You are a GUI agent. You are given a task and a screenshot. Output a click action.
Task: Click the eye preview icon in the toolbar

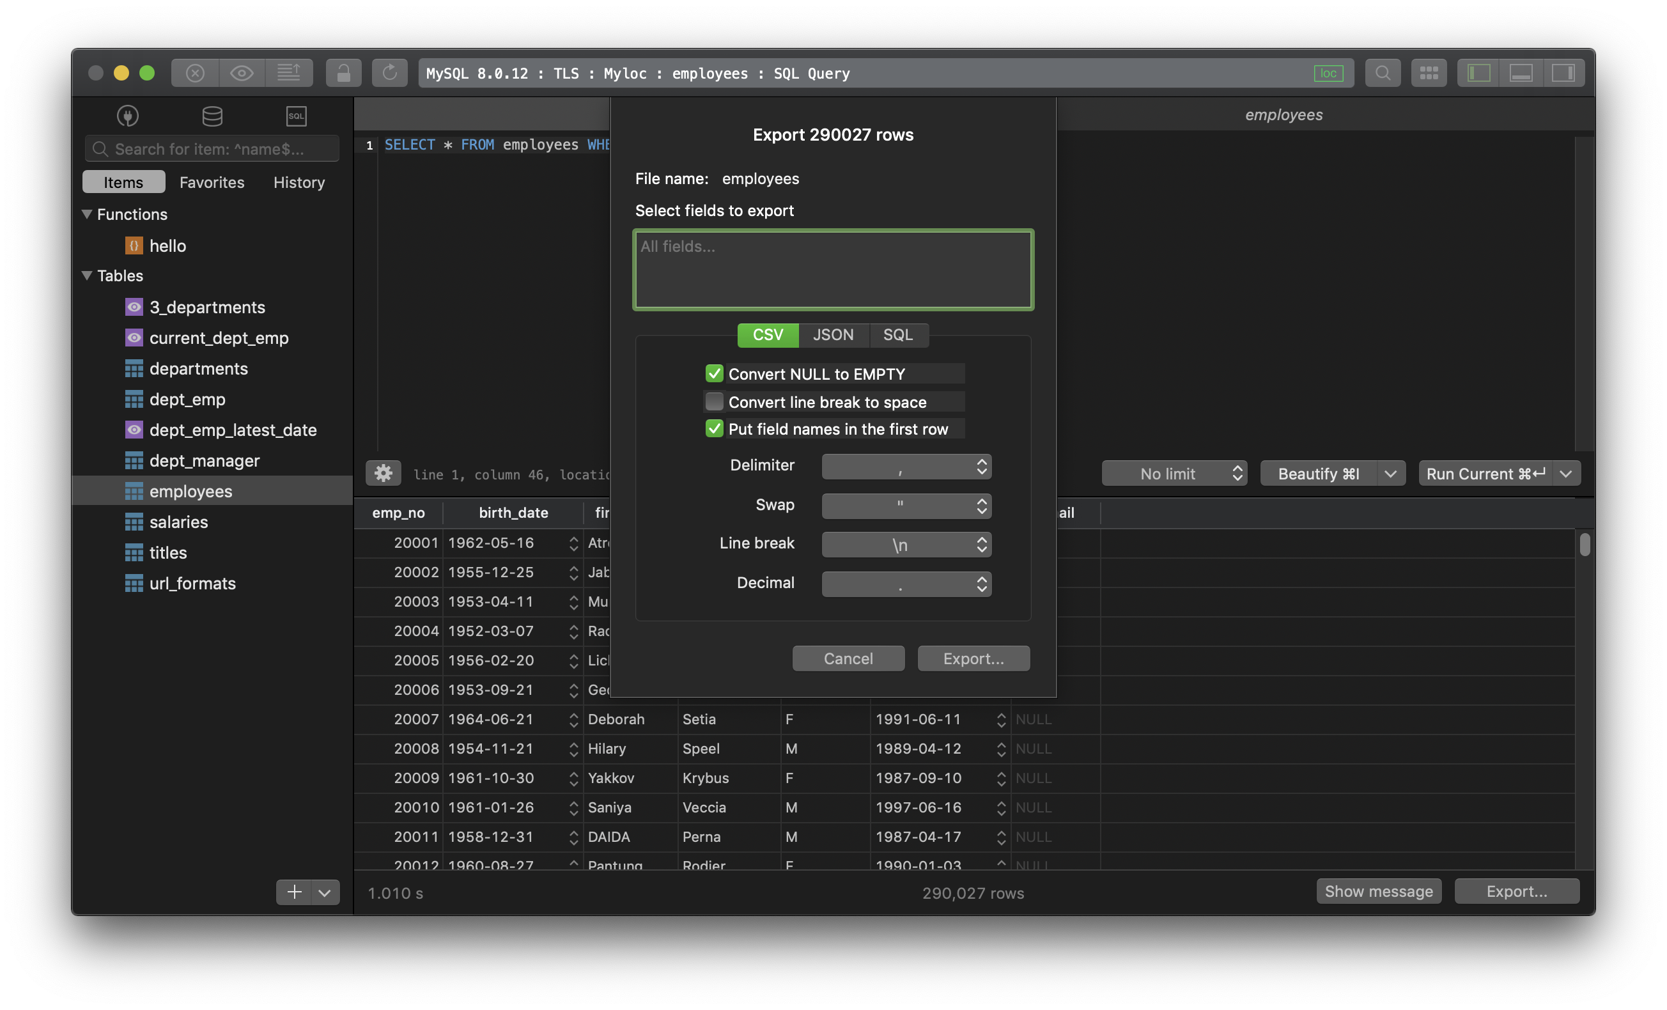(x=242, y=72)
